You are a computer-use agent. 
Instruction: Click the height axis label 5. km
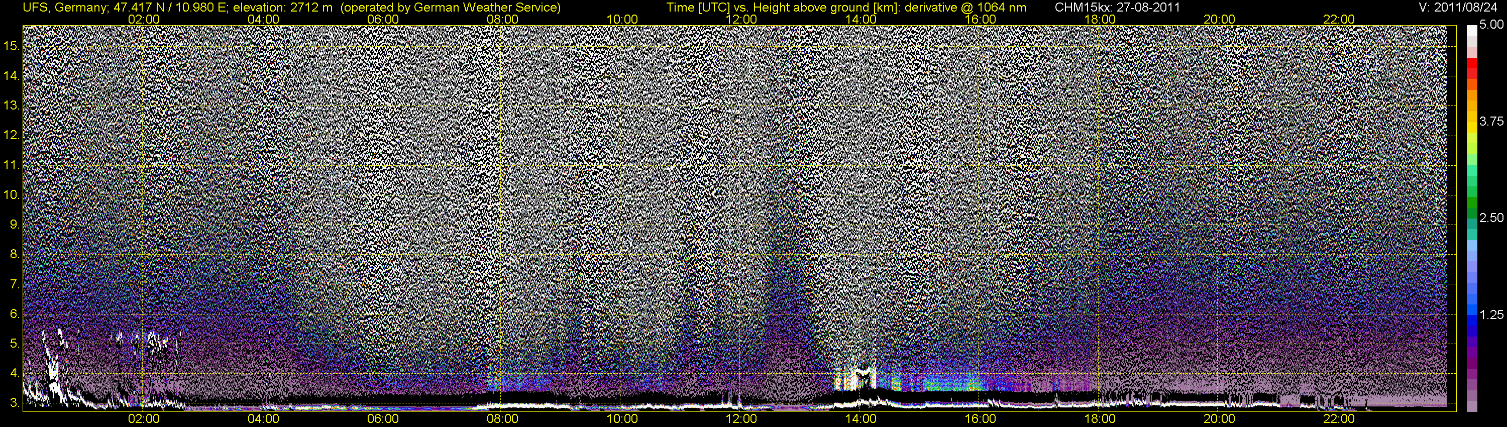[x=15, y=344]
